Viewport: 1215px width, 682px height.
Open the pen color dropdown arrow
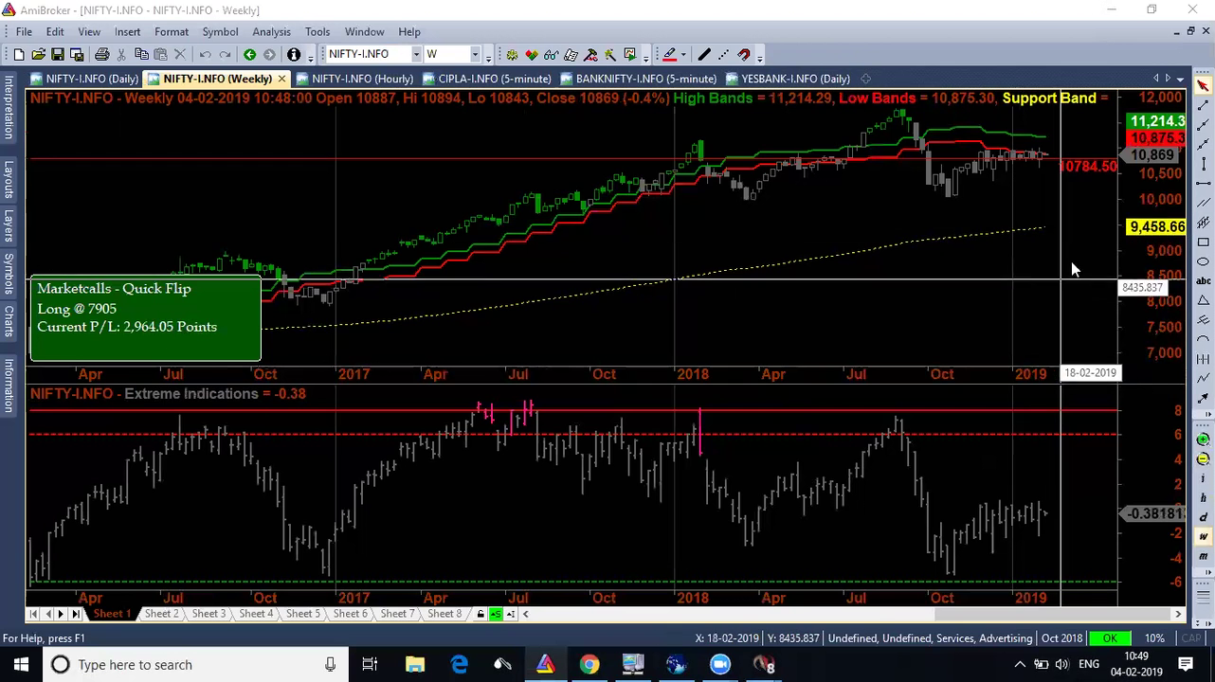(683, 55)
